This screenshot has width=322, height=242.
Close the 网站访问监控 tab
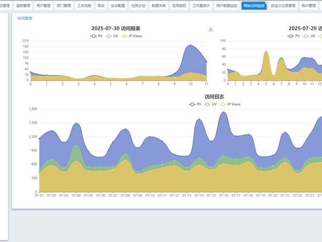(x=266, y=2)
